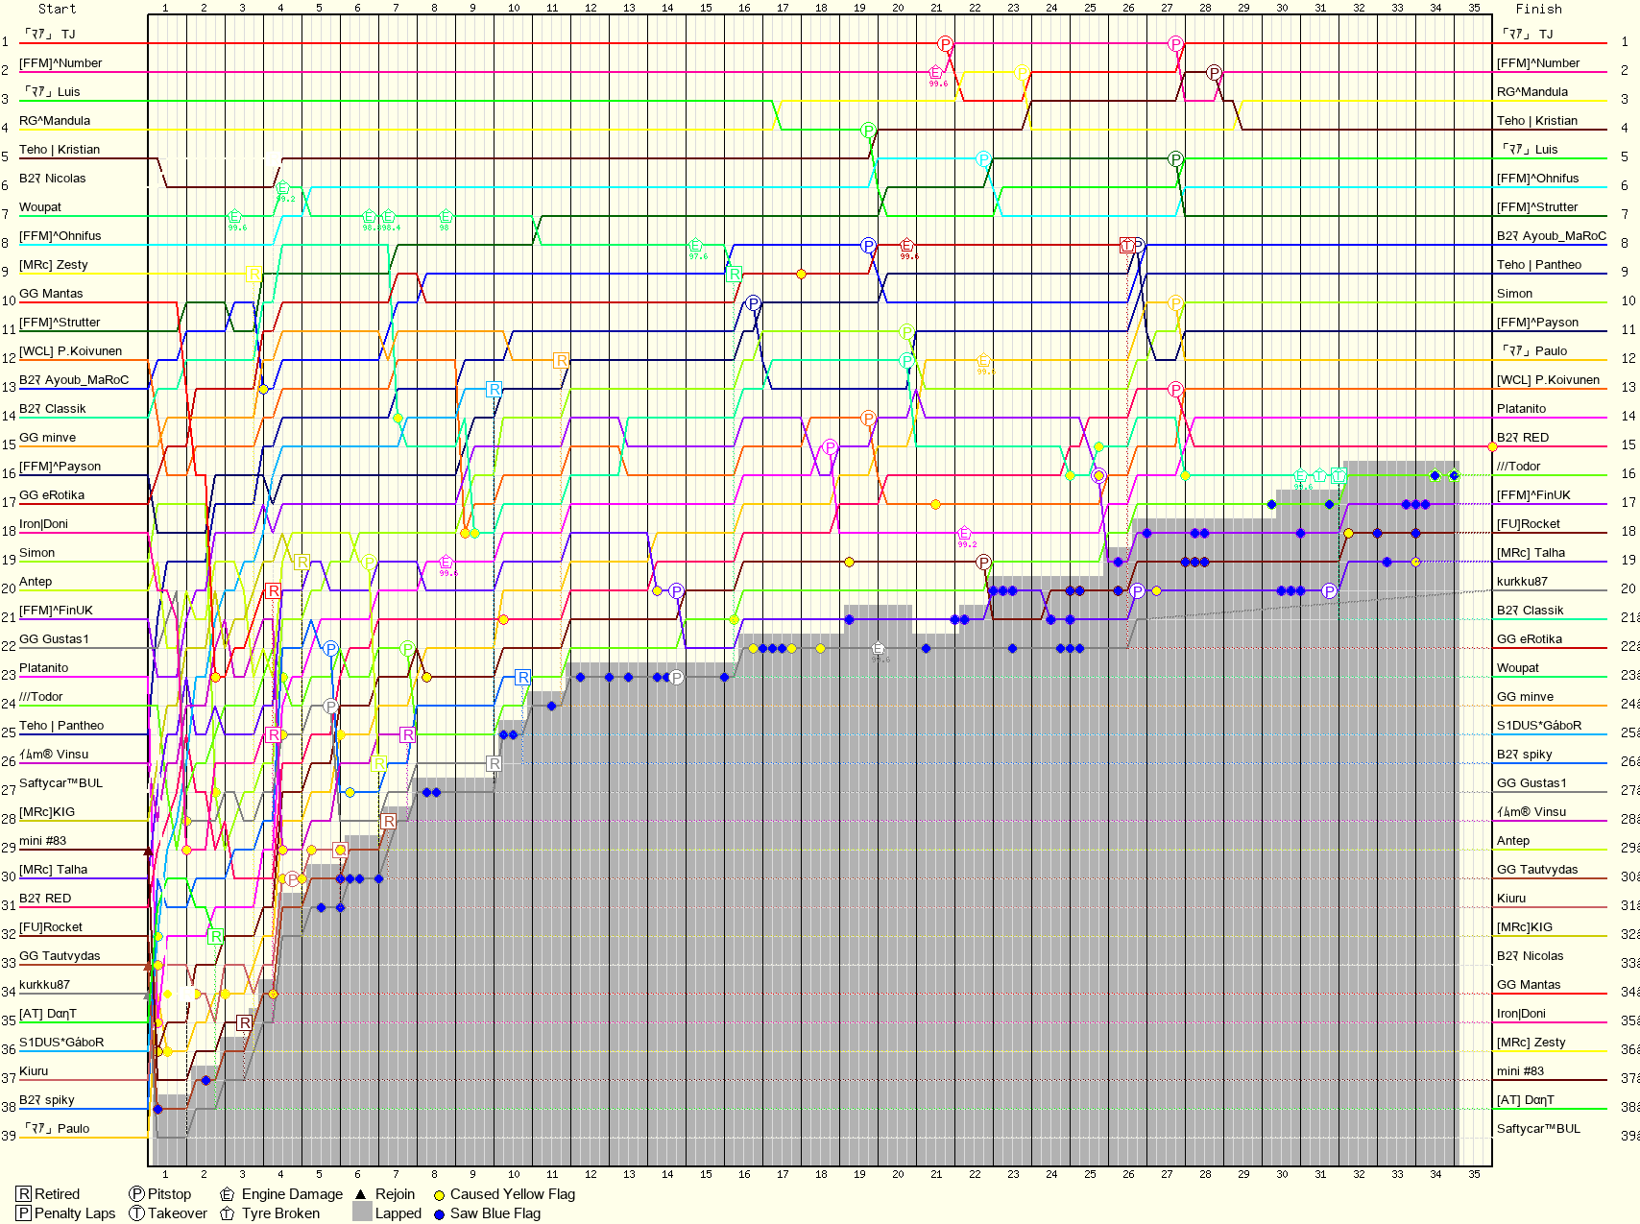Screen dimensions: 1640x1224
Task: Click 'Caused Yellow Flag' legend label
Action: coord(513,1194)
